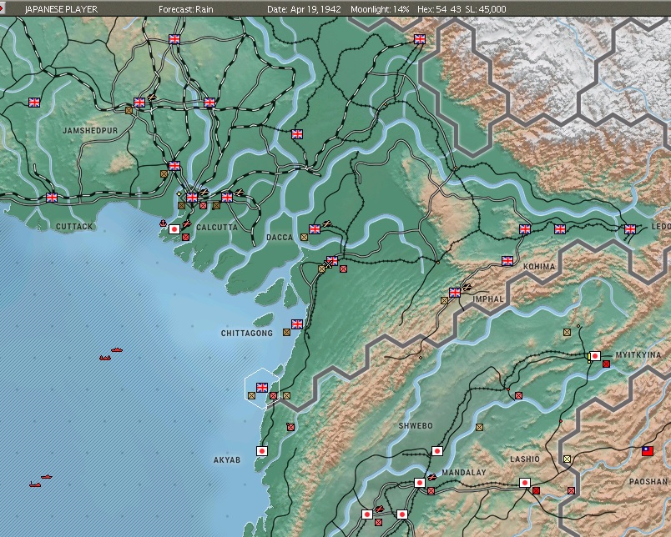Image resolution: width=671 pixels, height=537 pixels.
Task: Select the aircraft icon right of Dacca flag
Action: pyautogui.click(x=327, y=223)
